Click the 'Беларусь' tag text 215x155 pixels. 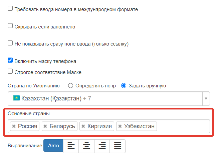coord(62,126)
